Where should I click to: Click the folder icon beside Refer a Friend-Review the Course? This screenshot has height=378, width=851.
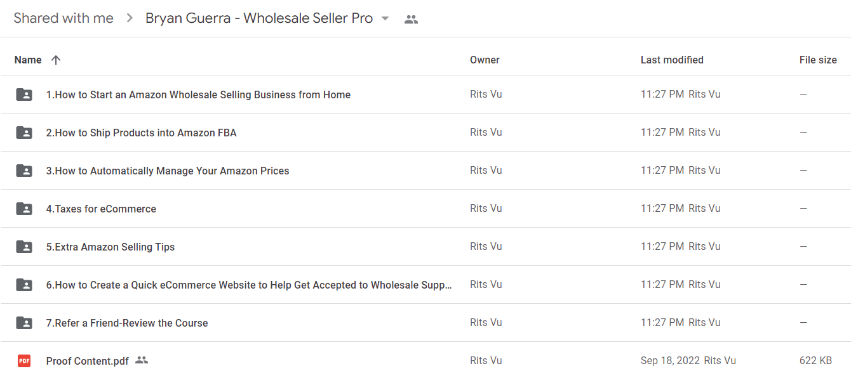point(24,323)
